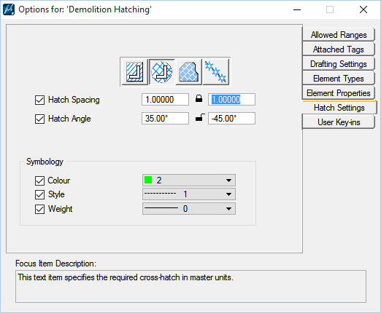Toggle the Hatch Angle unlock icon
Screen dimensions: 381x313
click(200, 117)
